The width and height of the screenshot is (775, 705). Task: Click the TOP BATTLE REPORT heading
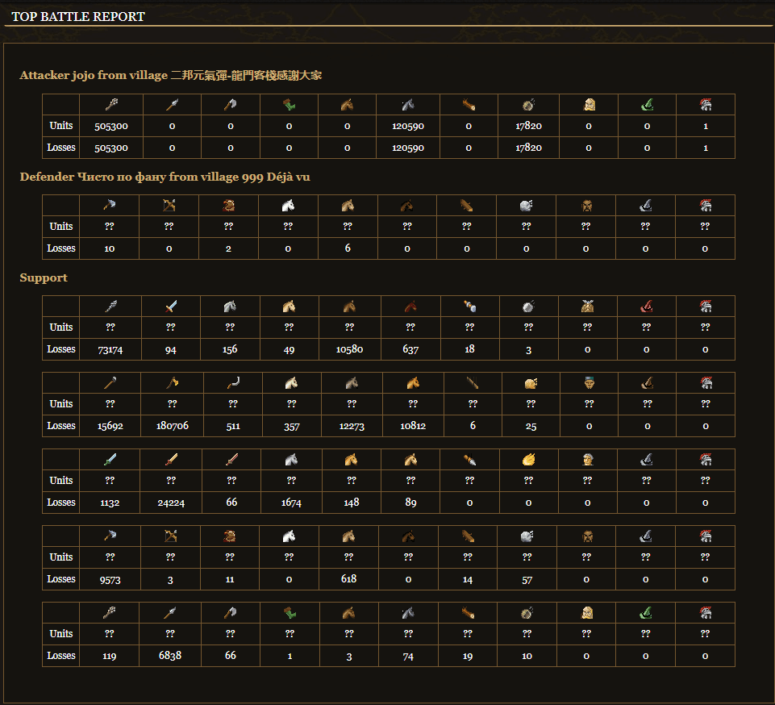(x=78, y=16)
